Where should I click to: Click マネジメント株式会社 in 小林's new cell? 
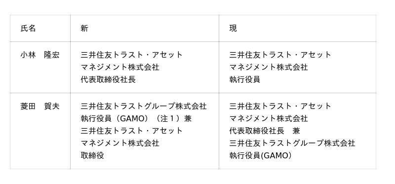(x=120, y=67)
